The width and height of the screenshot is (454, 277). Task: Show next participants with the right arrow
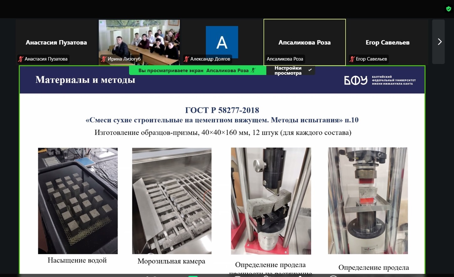tap(439, 42)
